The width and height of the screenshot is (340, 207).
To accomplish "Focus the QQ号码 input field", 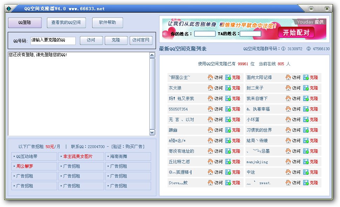I will pyautogui.click(x=53, y=41).
